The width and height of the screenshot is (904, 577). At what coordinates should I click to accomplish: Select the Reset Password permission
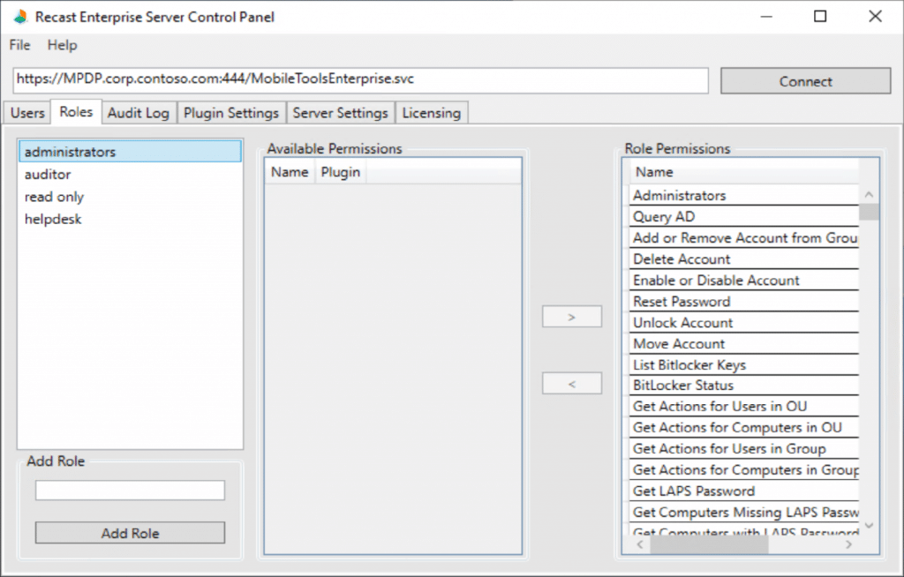743,302
